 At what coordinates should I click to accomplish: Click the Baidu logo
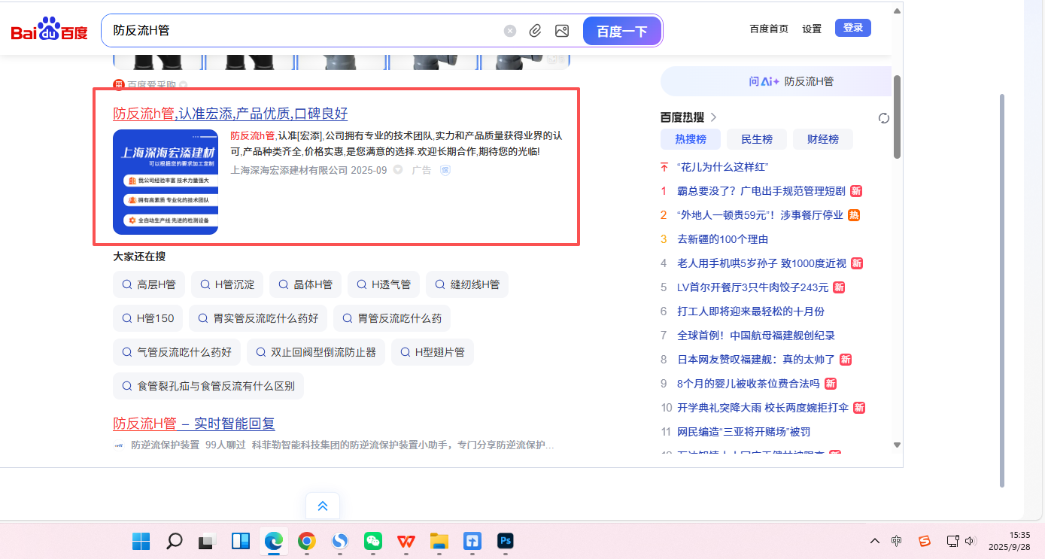pos(49,31)
